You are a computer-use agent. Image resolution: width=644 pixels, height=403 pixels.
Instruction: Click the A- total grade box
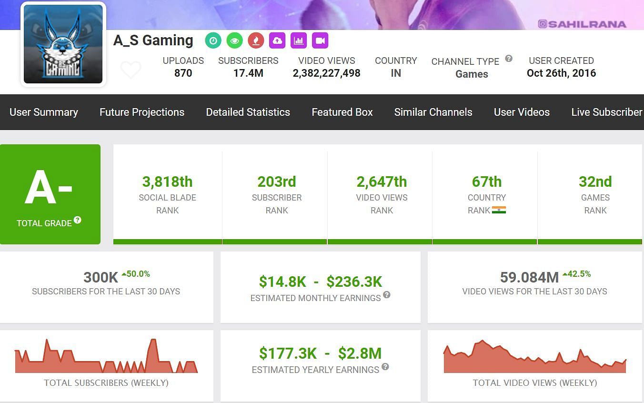[x=50, y=194]
